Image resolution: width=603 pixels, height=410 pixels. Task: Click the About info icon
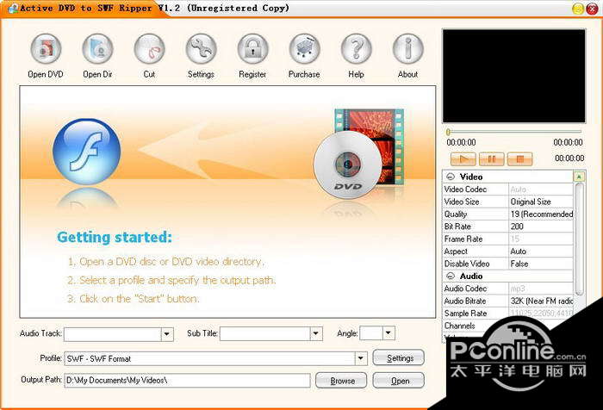click(x=408, y=49)
